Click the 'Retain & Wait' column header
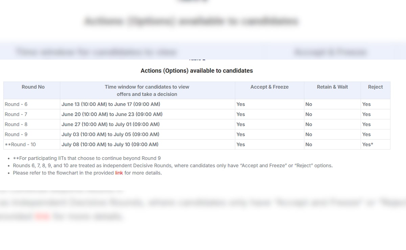 coord(332,87)
